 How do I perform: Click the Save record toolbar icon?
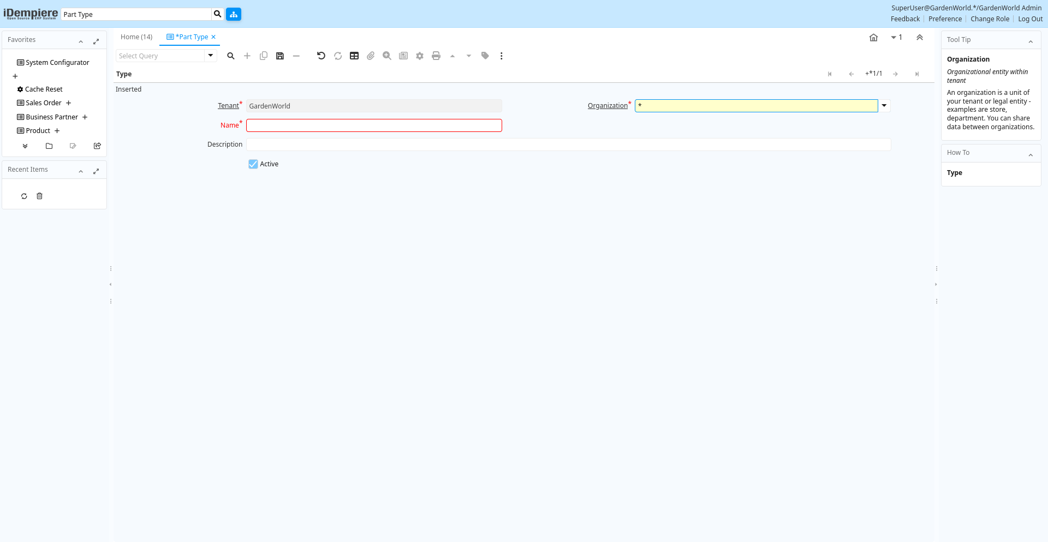click(280, 56)
